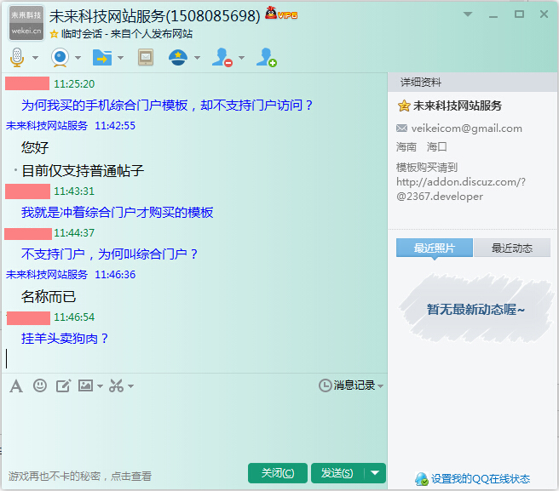Image resolution: width=559 pixels, height=491 pixels.
Task: Switch to the 最近动态 tab
Action: (512, 248)
